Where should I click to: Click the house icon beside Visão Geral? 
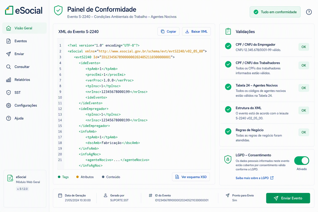(8, 28)
